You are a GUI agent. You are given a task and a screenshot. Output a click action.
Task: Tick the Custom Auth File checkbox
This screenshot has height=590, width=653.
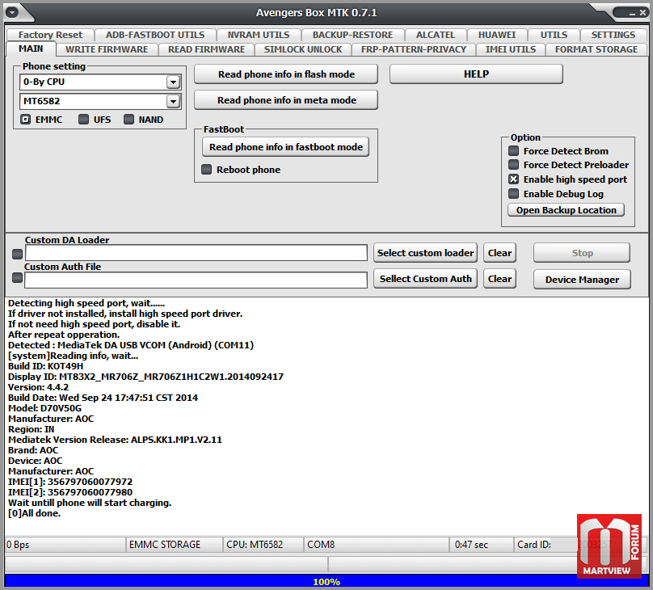[17, 277]
